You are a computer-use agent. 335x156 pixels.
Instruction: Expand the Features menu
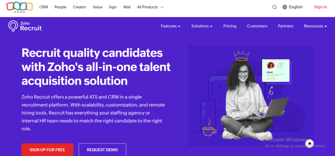coord(170,26)
